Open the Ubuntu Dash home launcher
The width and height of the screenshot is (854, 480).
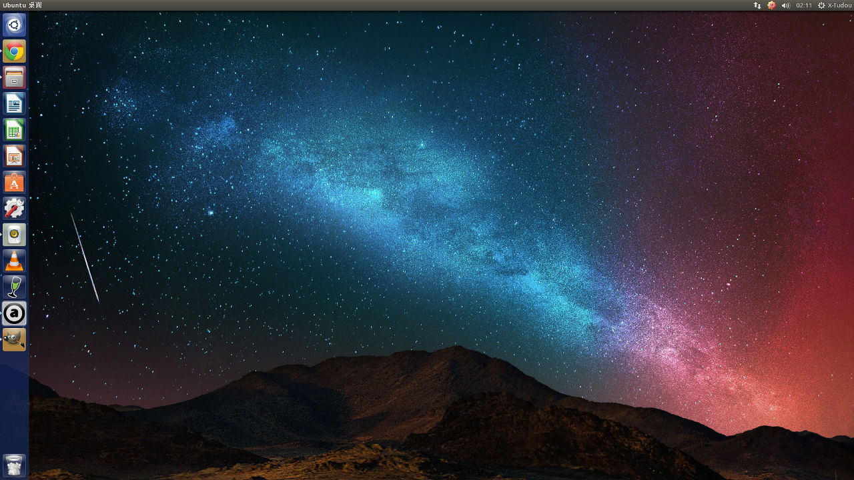pyautogui.click(x=14, y=25)
